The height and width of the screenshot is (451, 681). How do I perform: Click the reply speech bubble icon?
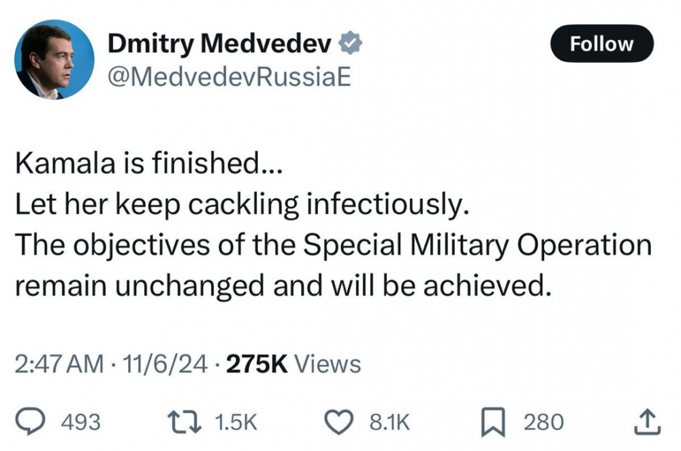coord(44,422)
